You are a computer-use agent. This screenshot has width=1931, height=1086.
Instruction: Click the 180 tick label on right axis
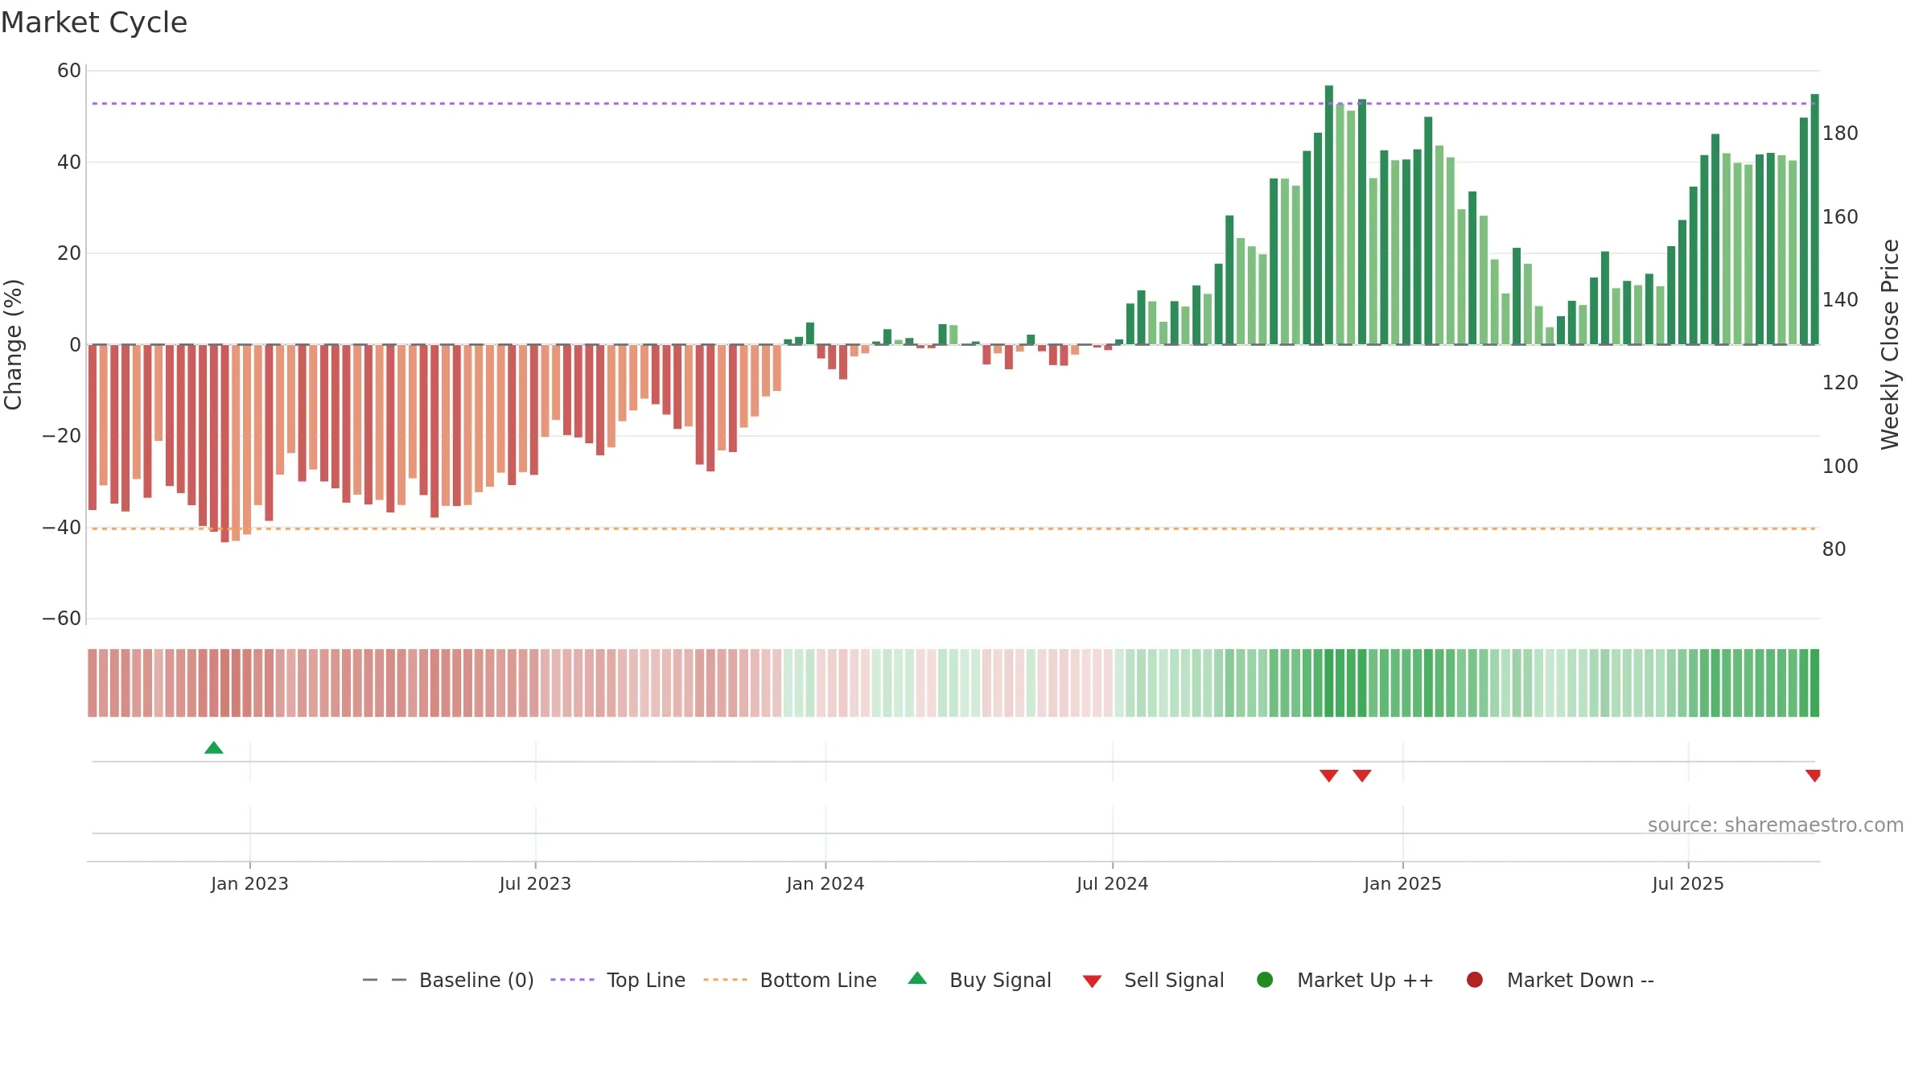(1840, 134)
